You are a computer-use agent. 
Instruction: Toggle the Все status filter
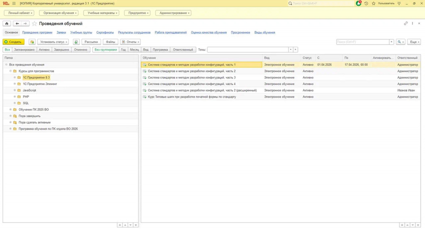pyautogui.click(x=7, y=50)
